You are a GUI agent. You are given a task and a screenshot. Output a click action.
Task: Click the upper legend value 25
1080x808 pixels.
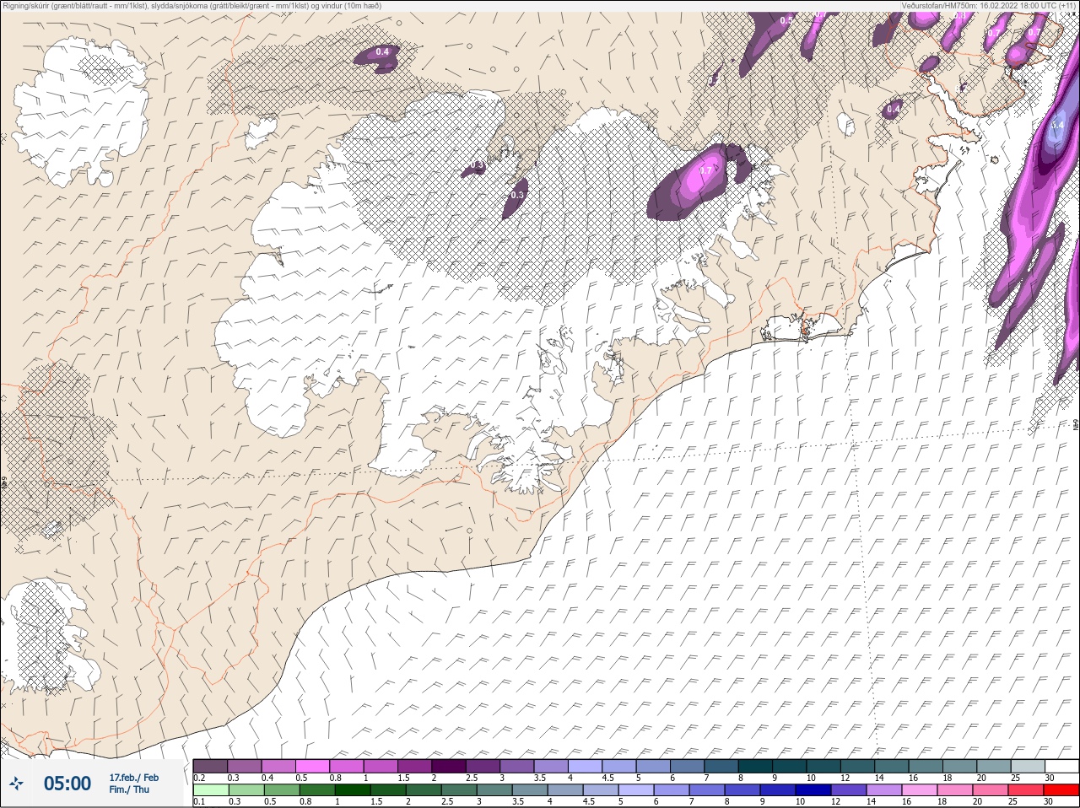1016,778
